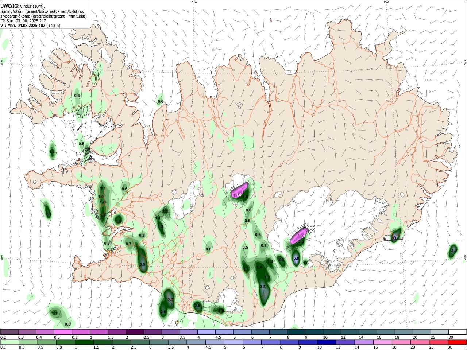The image size is (467, 350).
Task: Click the light pink swatch between 16 and 18 in bottom legend row
Action: 382,342
